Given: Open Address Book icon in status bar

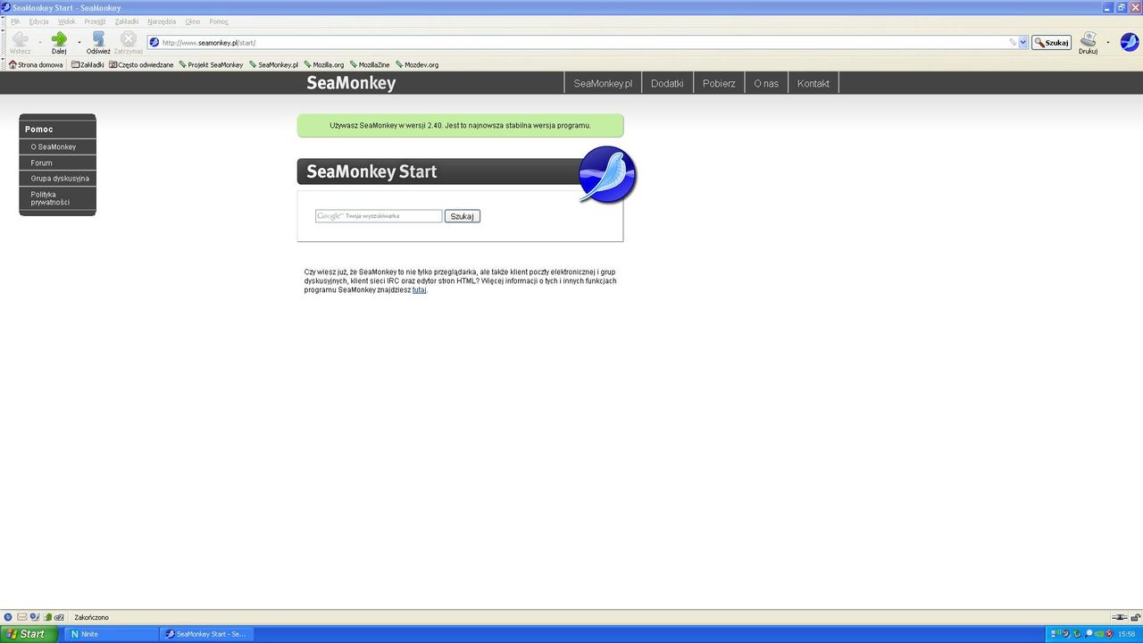Looking at the screenshot, I should click(x=47, y=617).
